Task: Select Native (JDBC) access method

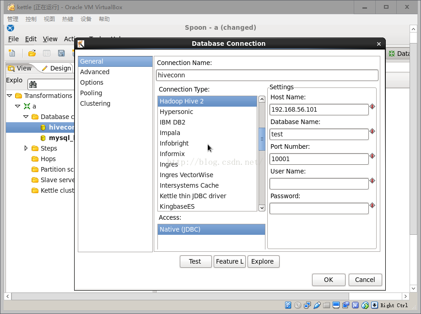Action: [x=211, y=229]
